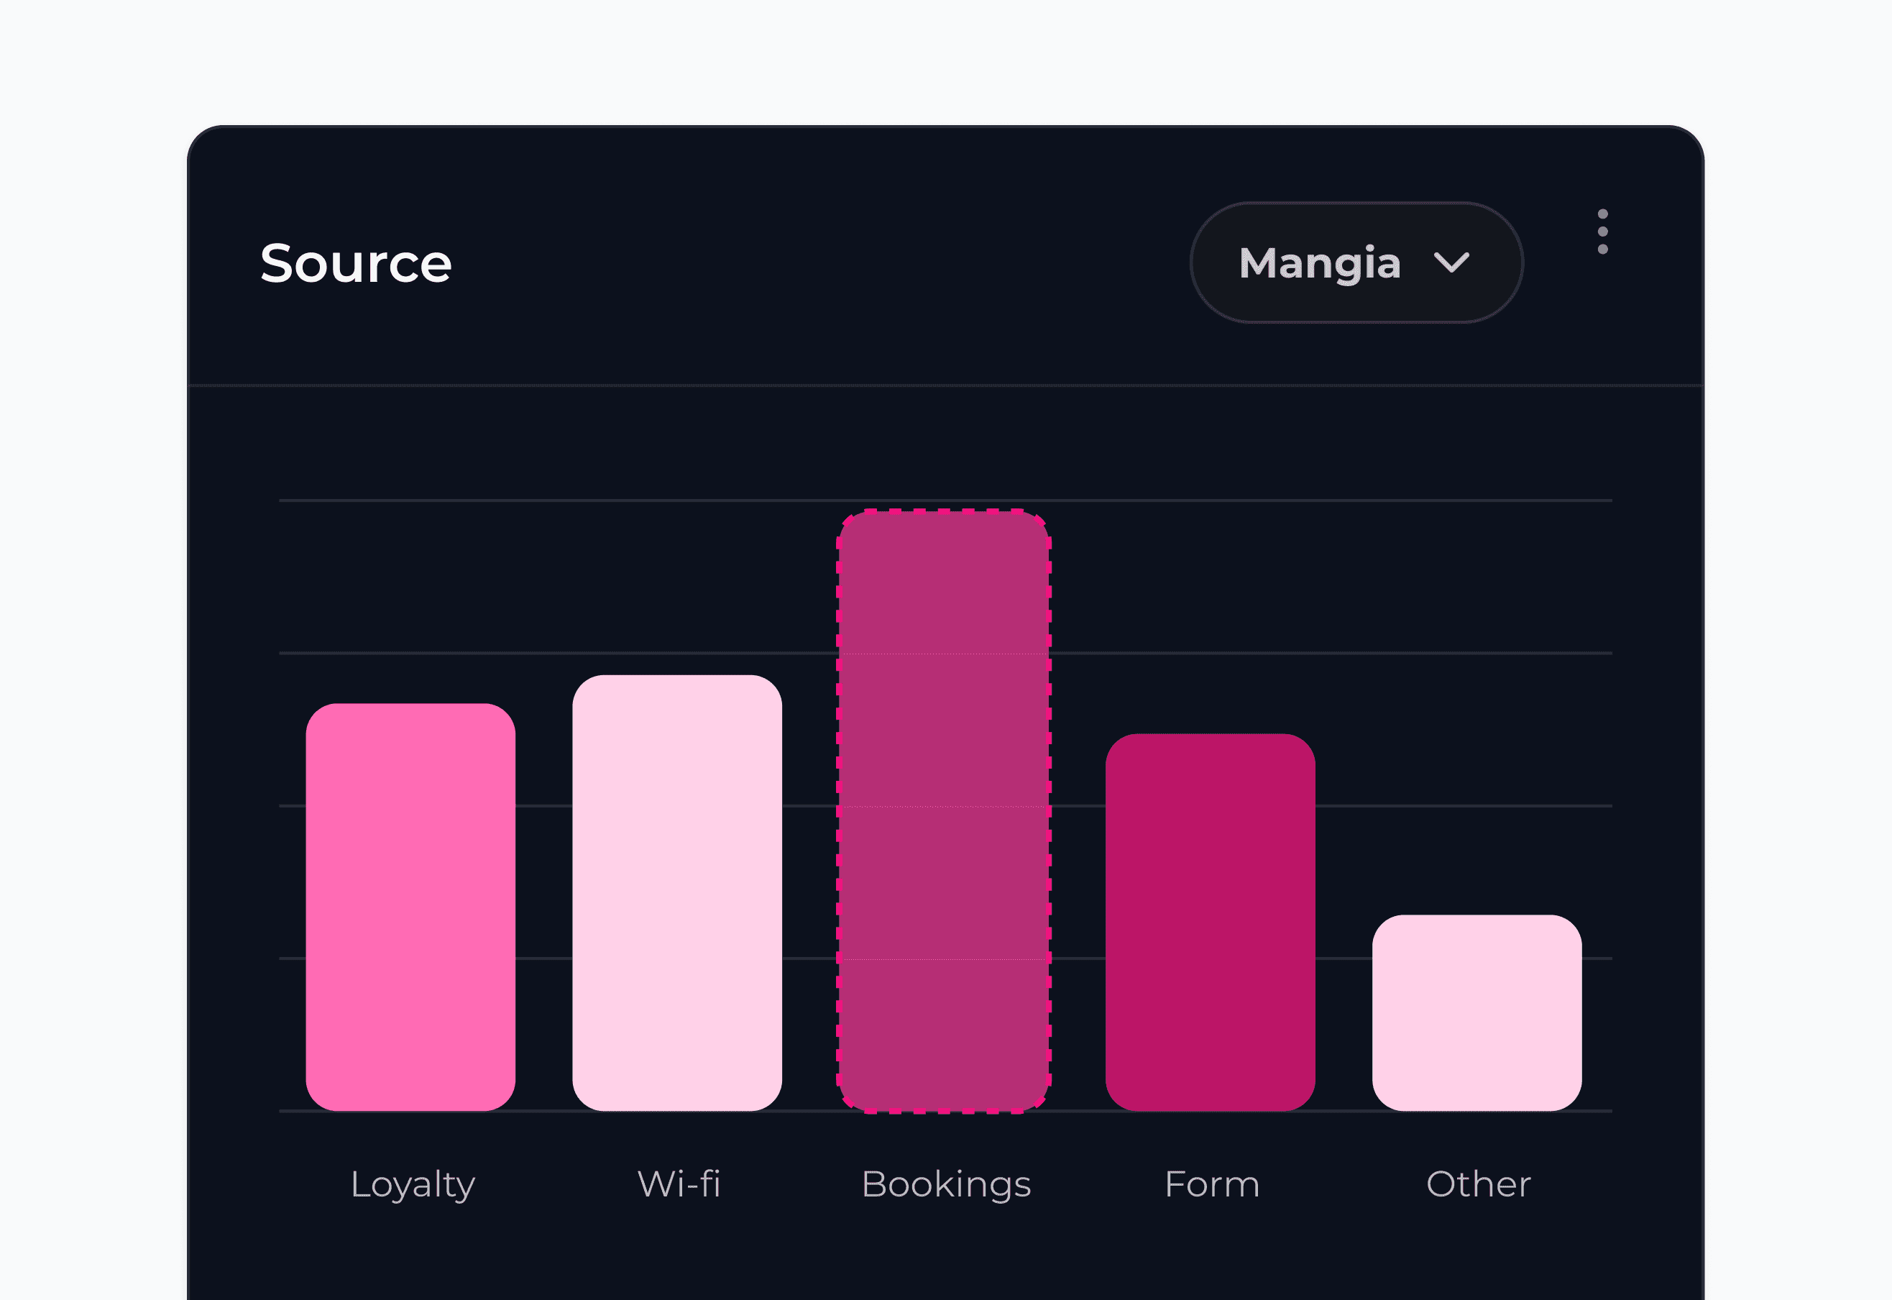Screen dimensions: 1892x1300
Task: Open the Mangia dropdown selector
Action: tap(1356, 263)
